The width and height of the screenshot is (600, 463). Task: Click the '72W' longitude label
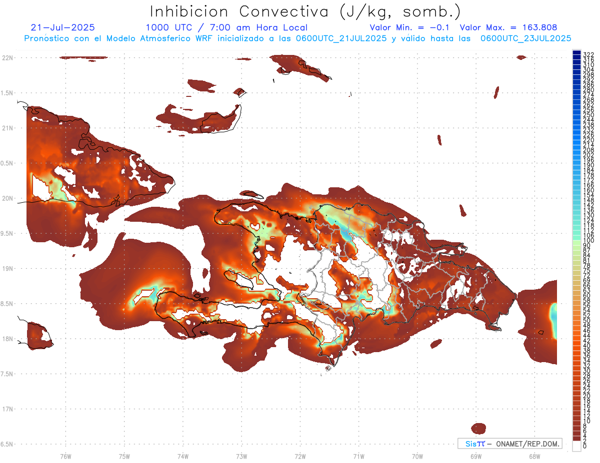(300, 456)
